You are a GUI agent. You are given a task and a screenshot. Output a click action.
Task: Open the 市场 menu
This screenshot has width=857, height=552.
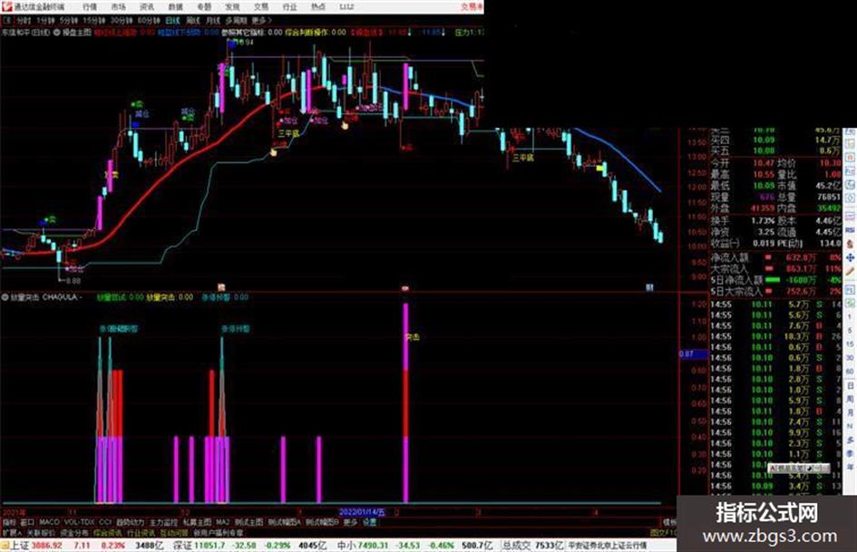(118, 6)
